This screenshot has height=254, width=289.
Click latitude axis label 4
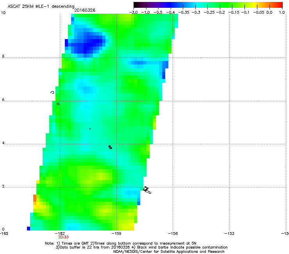(3, 143)
